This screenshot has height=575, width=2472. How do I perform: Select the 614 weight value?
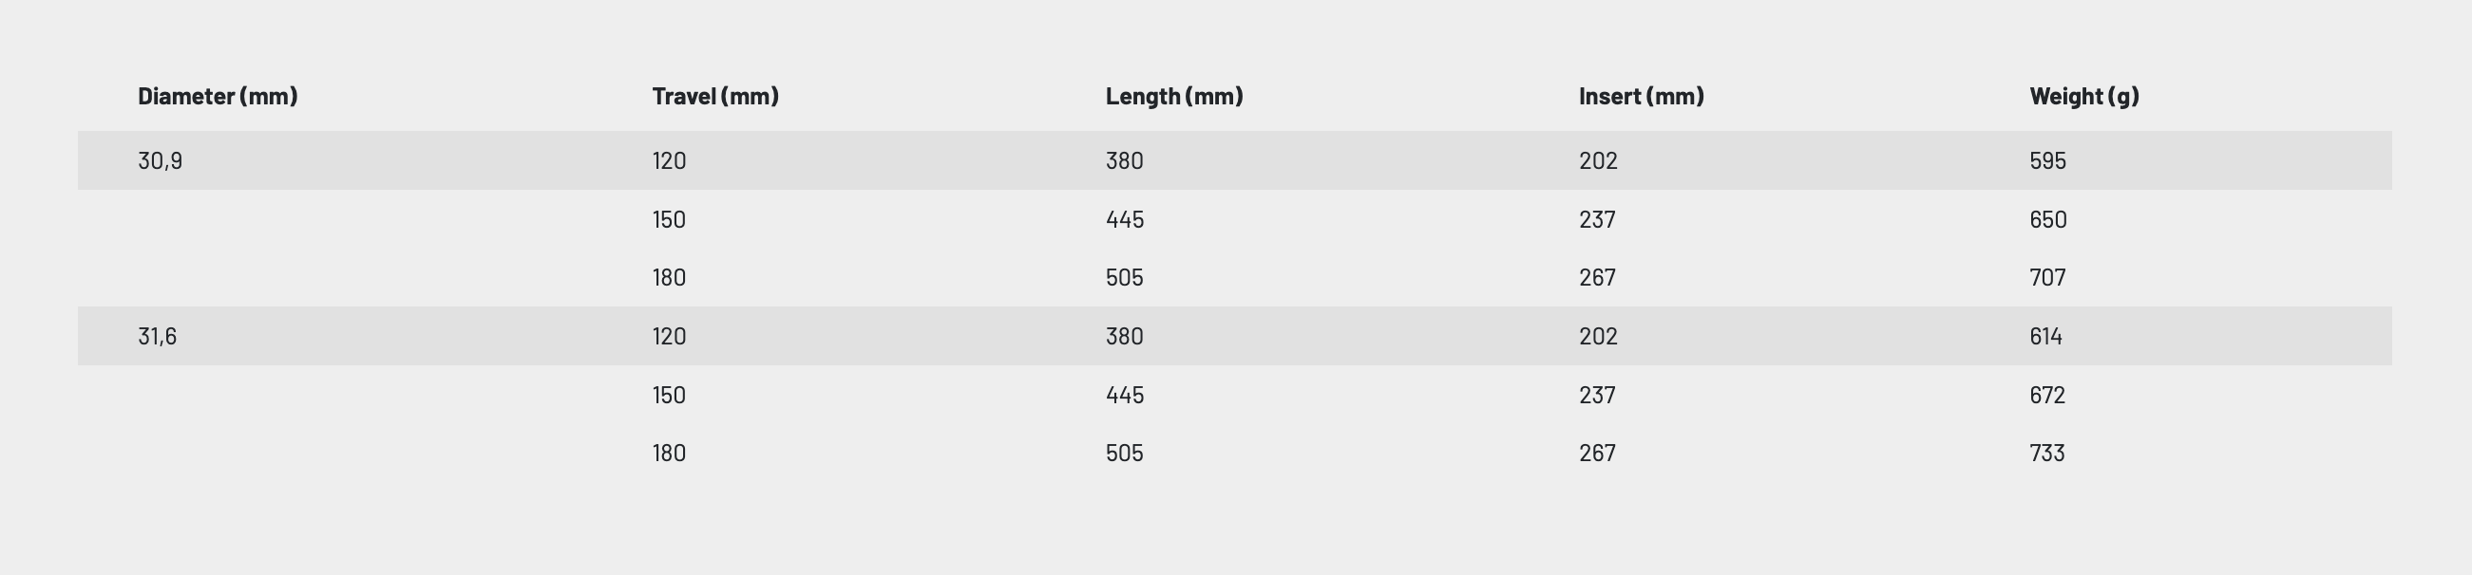tap(2045, 337)
